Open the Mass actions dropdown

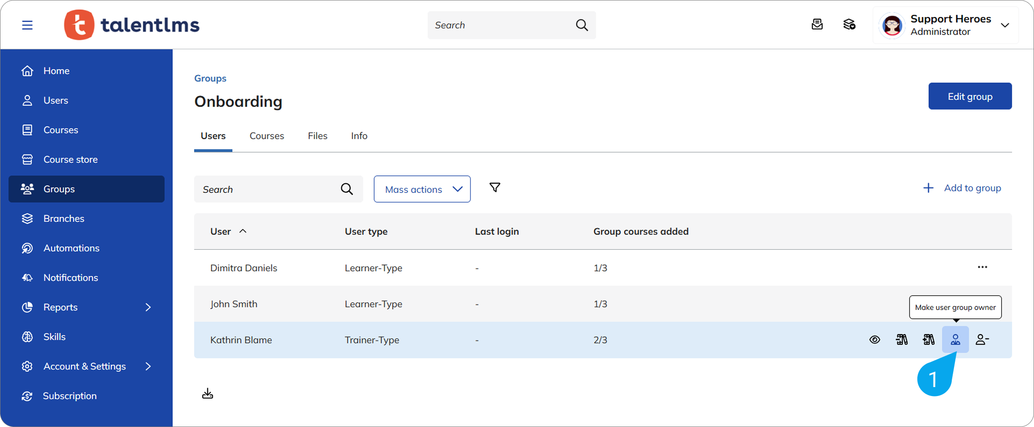click(x=422, y=189)
